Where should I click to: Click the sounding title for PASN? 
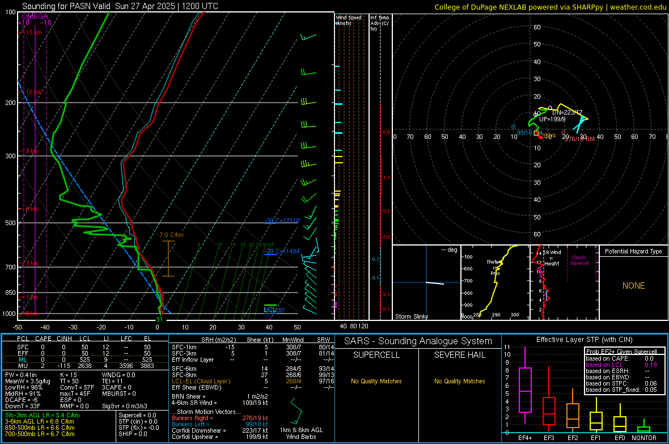(120, 6)
